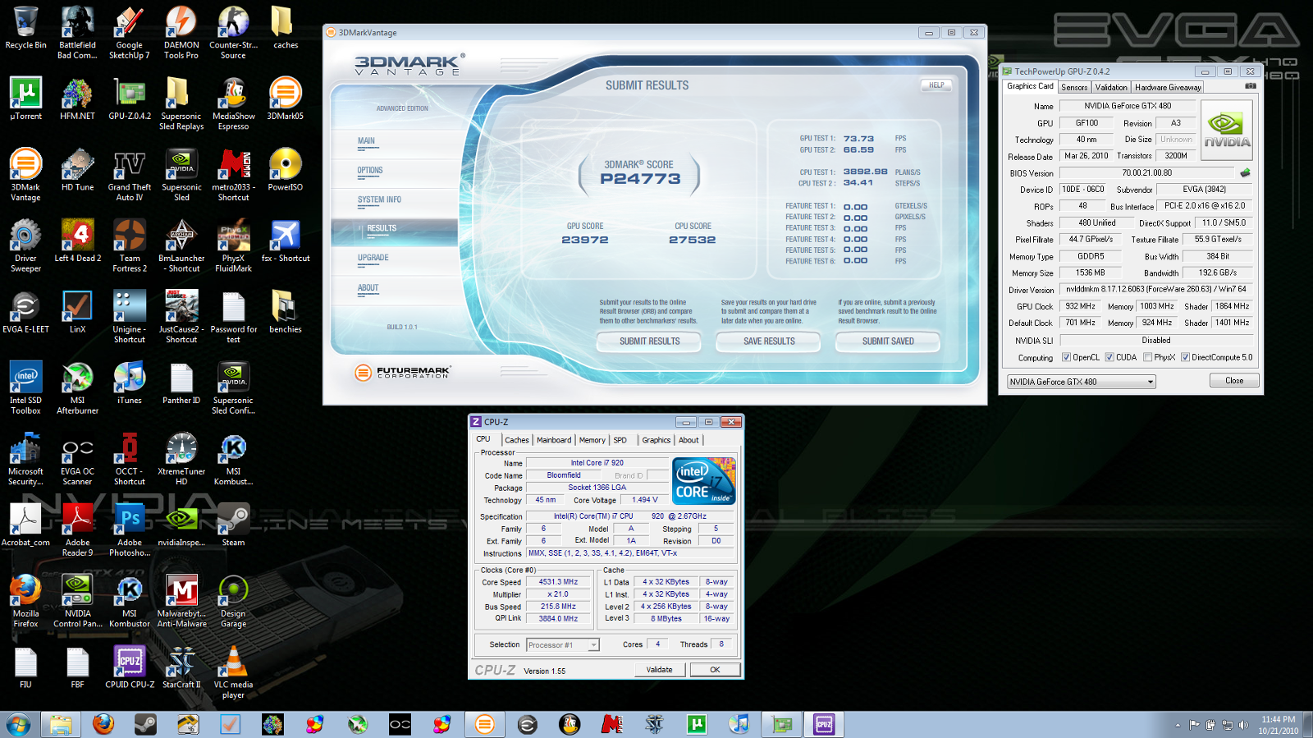Open StarCraft II desktop icon
The image size is (1313, 738).
click(181, 667)
